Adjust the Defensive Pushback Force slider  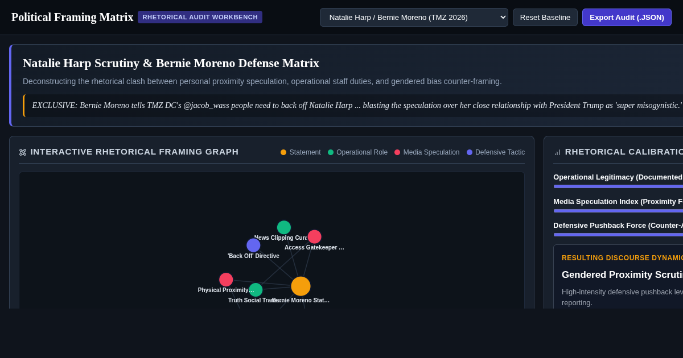tap(618, 235)
